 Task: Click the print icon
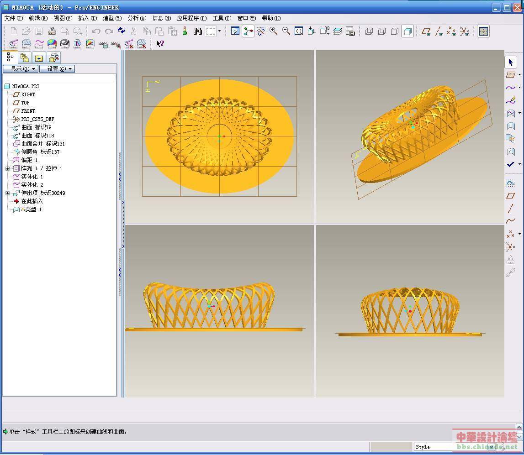[52, 31]
